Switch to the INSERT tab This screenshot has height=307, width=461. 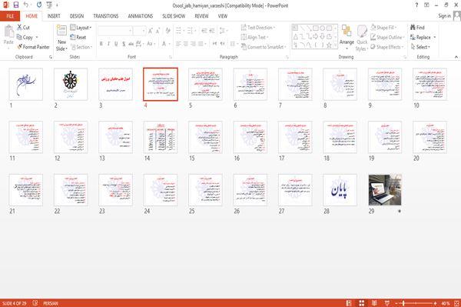coord(54,16)
